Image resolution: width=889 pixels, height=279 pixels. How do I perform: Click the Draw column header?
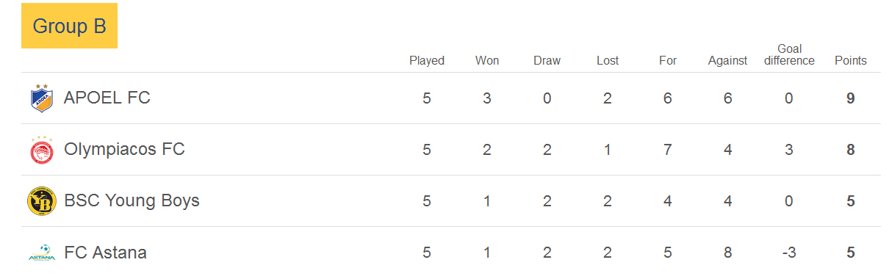pyautogui.click(x=547, y=60)
